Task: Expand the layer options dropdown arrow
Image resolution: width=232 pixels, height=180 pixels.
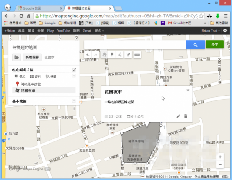Action: coord(74,76)
